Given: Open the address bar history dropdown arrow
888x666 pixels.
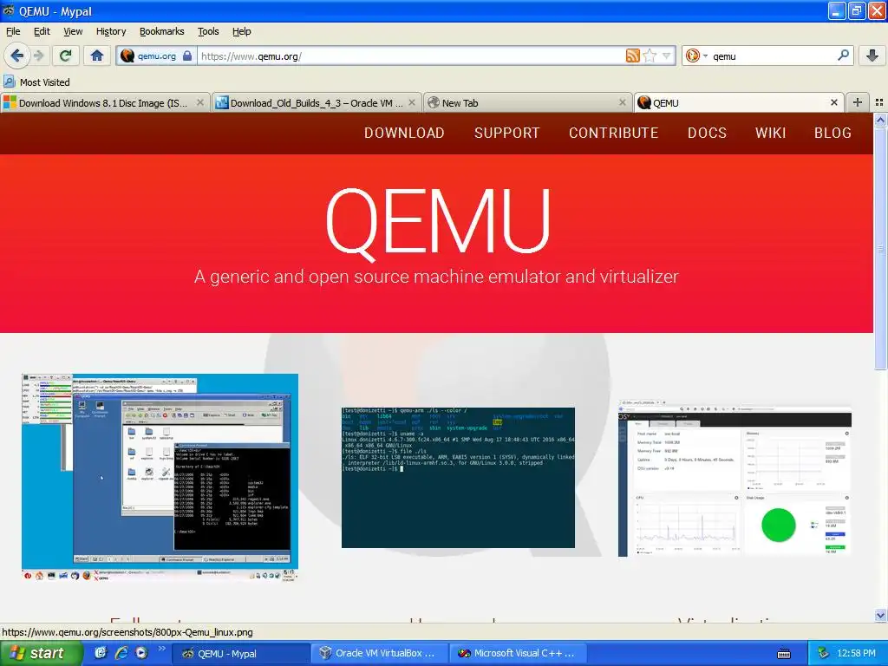Looking at the screenshot, I should pos(667,55).
